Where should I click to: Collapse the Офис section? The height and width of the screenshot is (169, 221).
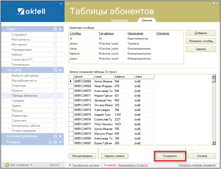tap(60, 29)
